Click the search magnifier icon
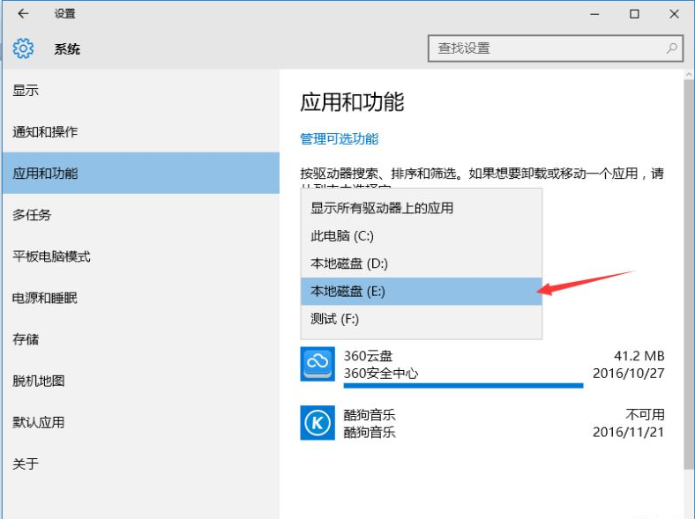Image resolution: width=695 pixels, height=519 pixels. 671,48
